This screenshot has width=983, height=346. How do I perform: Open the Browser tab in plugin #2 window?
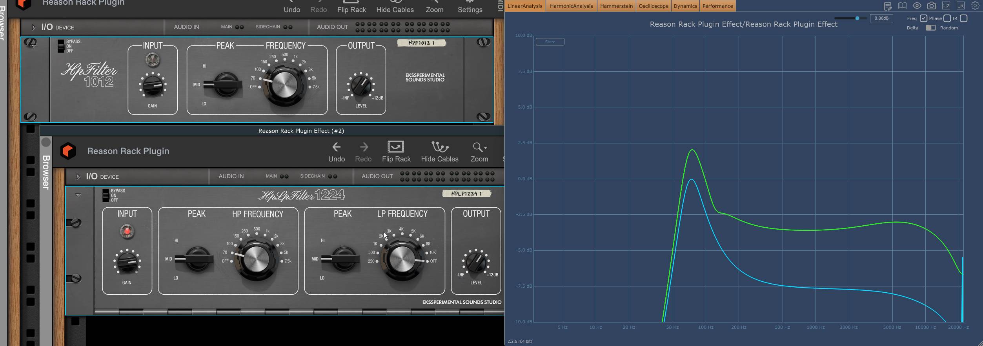pos(46,172)
